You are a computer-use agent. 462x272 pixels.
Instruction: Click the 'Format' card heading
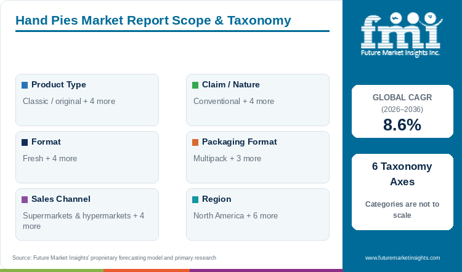click(x=46, y=142)
